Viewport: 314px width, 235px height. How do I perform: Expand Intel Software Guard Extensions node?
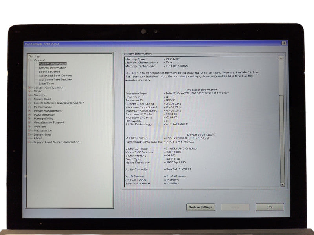(30, 103)
